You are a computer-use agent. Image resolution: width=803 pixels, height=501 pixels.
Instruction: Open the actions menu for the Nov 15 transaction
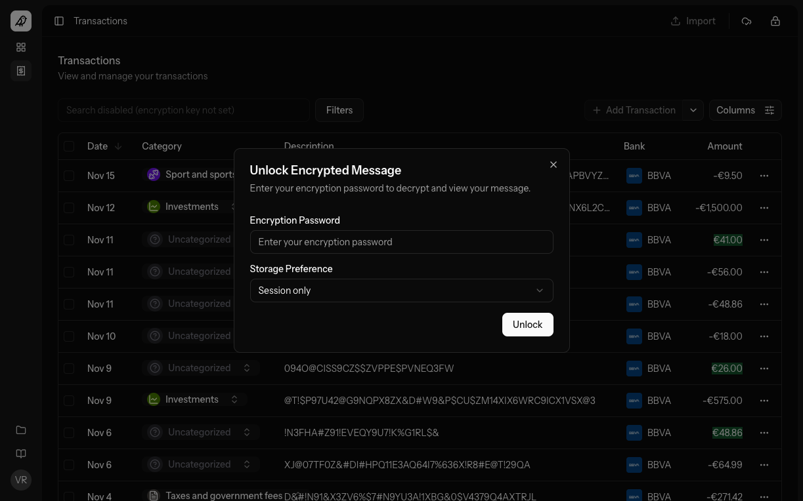[764, 176]
